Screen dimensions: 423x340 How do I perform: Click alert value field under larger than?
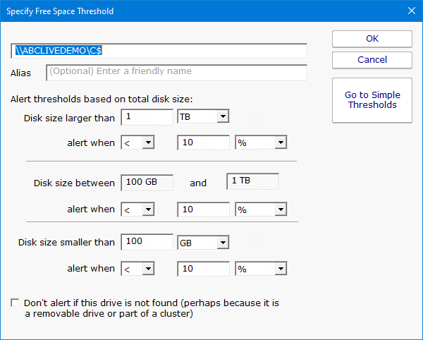202,143
